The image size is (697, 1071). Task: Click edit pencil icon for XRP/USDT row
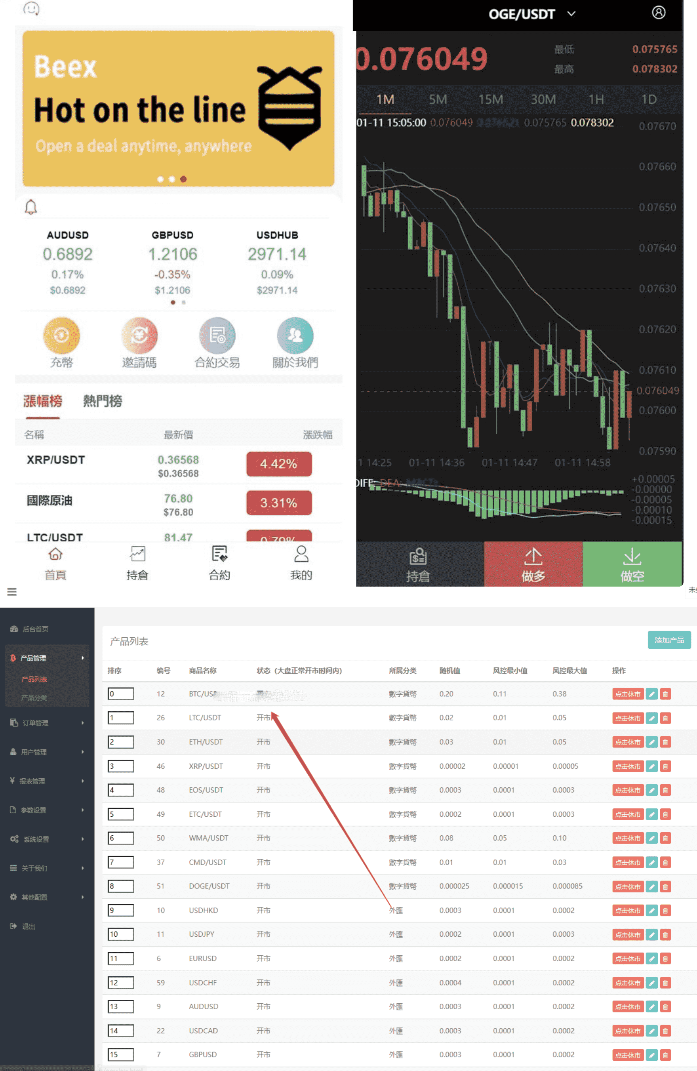(x=651, y=766)
